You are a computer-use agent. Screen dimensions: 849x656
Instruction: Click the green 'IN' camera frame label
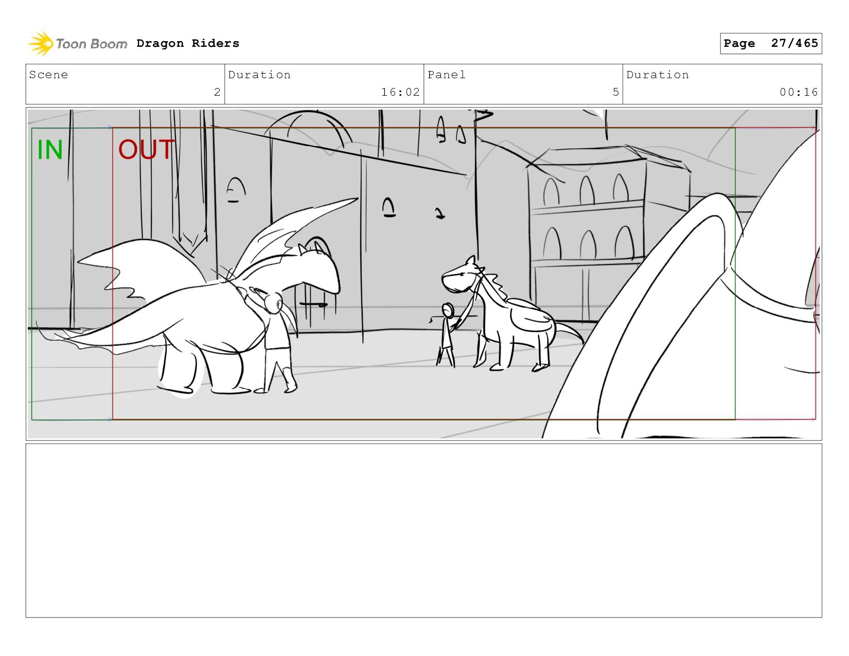pyautogui.click(x=50, y=150)
